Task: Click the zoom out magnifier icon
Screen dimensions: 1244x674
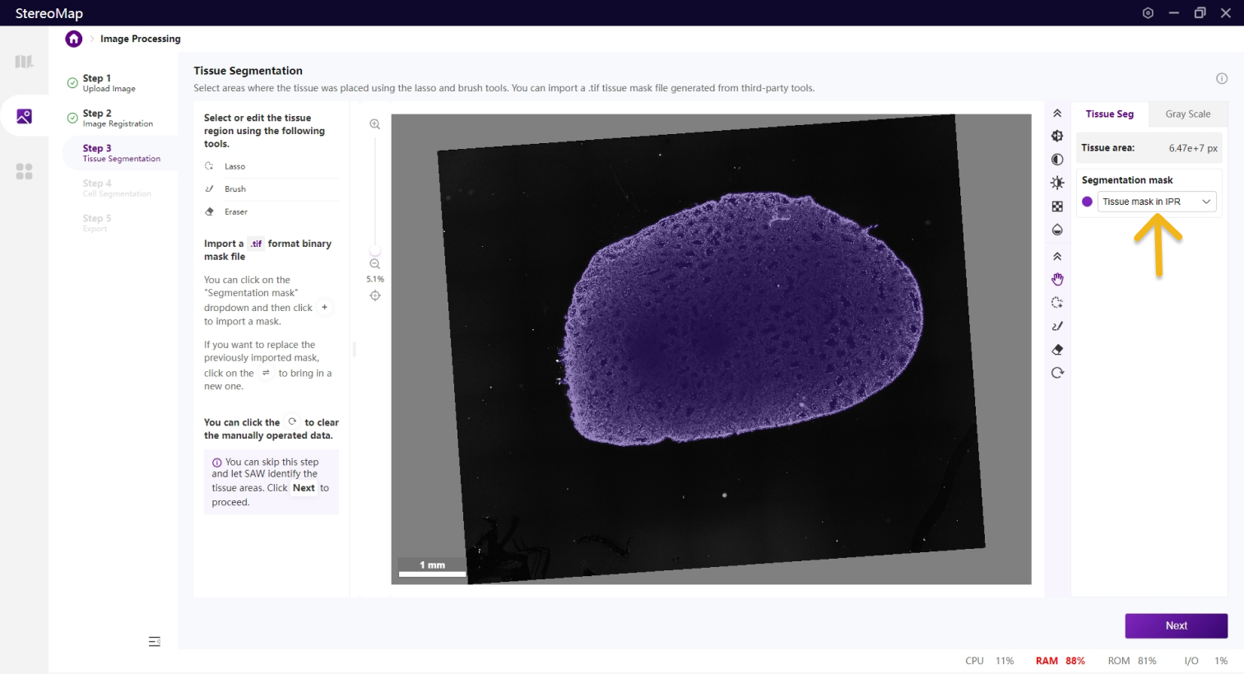Action: pos(374,264)
